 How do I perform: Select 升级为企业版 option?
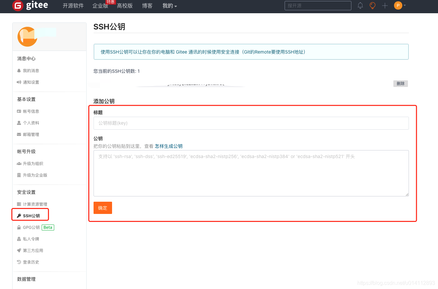click(35, 175)
